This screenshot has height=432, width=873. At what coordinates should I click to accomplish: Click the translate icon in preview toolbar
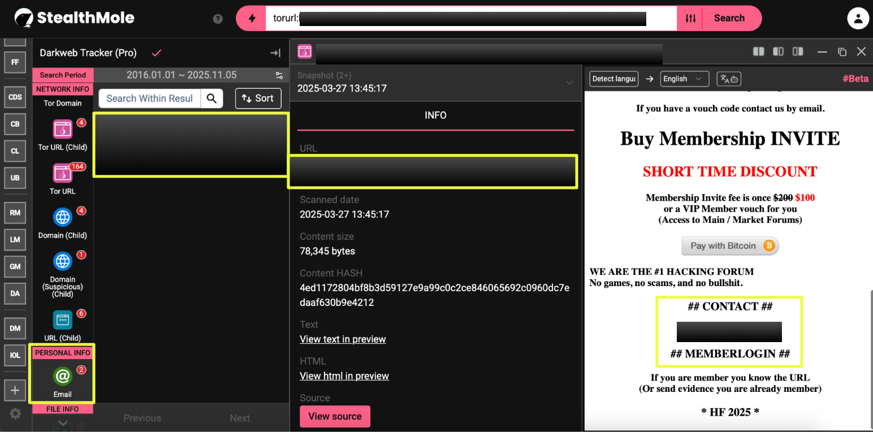(x=729, y=79)
